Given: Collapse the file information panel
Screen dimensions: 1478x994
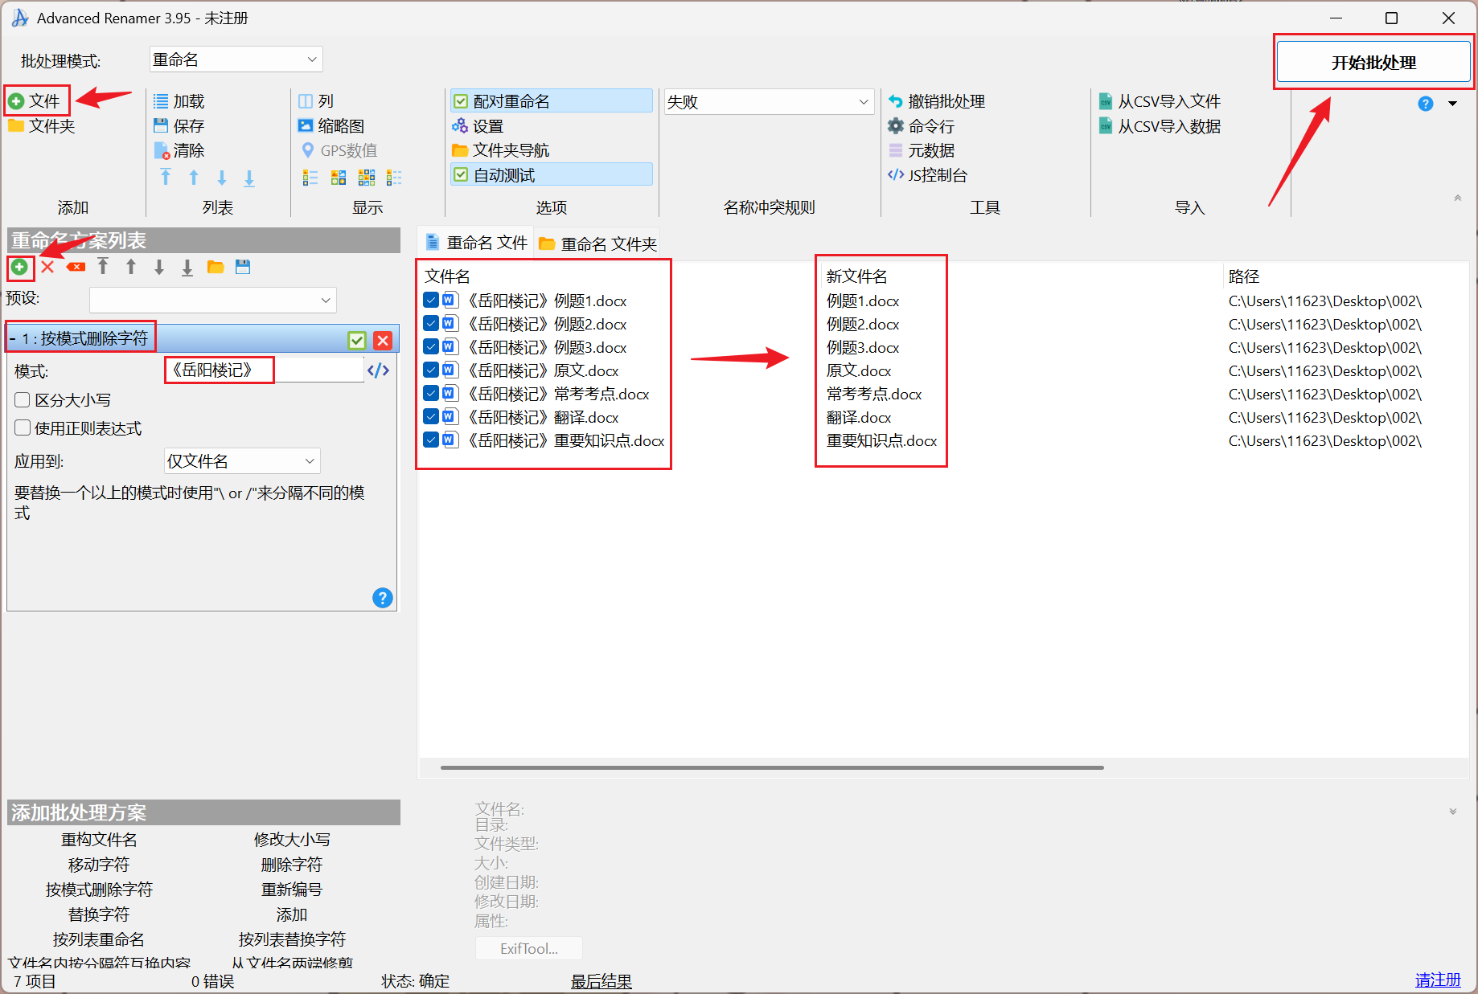Looking at the screenshot, I should click(1453, 812).
